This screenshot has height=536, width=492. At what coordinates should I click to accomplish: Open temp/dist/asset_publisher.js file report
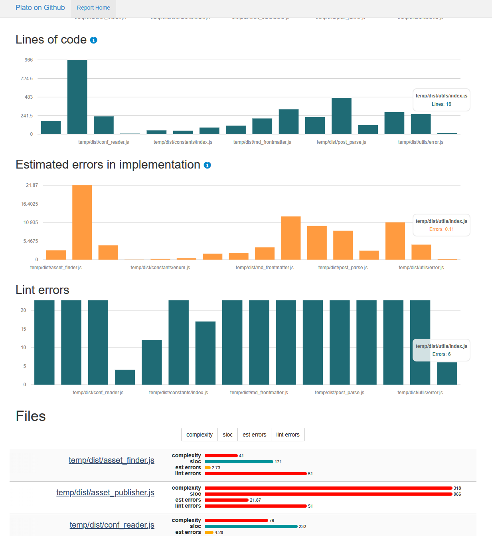(105, 492)
